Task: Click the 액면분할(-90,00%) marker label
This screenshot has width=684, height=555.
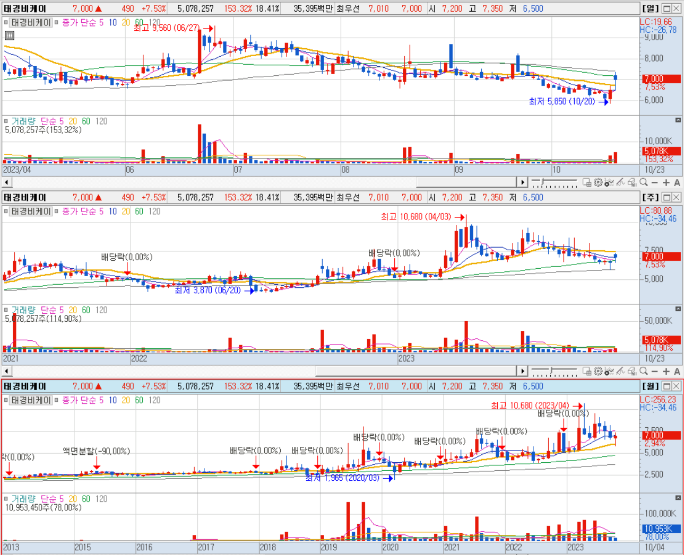Action: [96, 451]
